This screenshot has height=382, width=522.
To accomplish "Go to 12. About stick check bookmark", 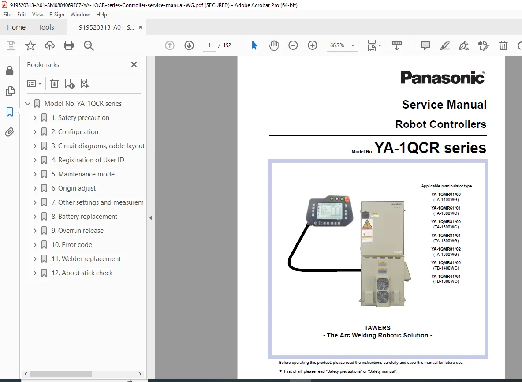I will pyautogui.click(x=82, y=273).
